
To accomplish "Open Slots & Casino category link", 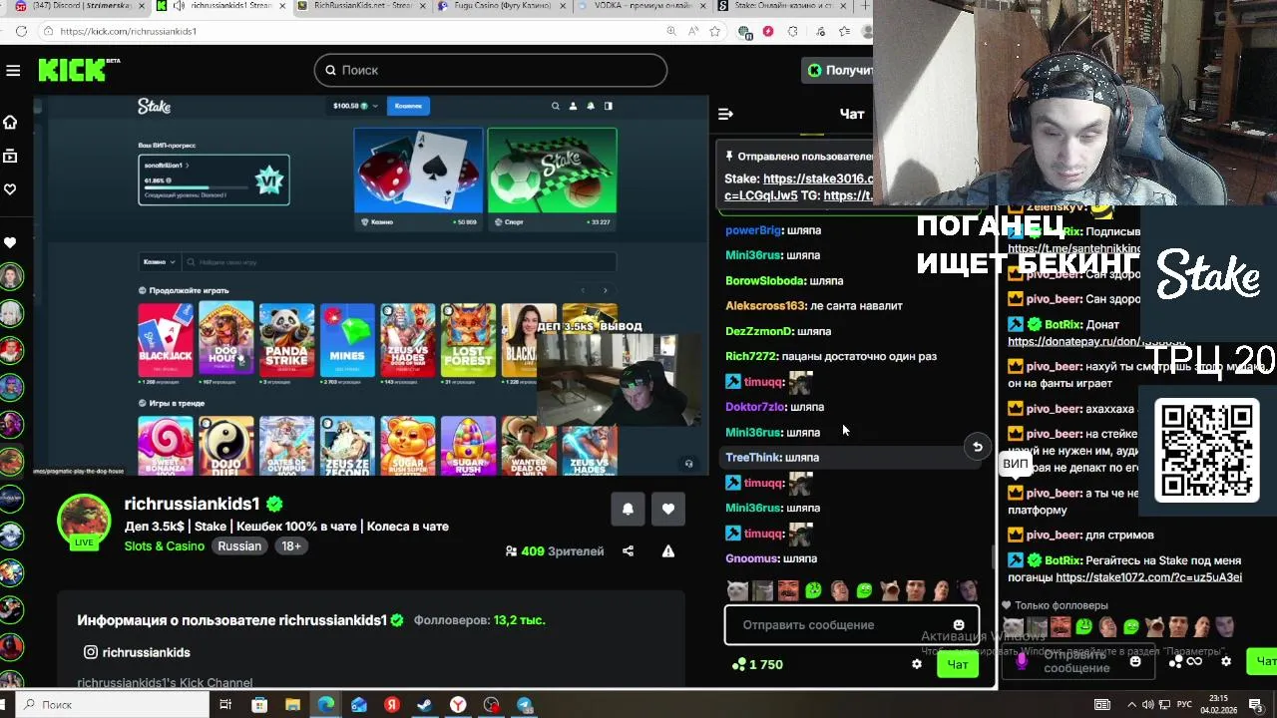I will [x=165, y=546].
